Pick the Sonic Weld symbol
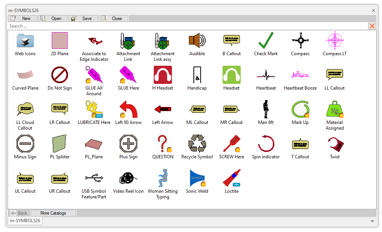 tap(197, 178)
